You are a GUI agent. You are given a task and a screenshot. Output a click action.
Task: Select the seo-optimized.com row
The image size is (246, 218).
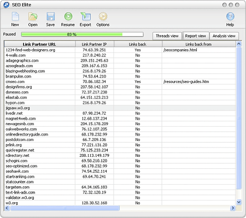120,166
